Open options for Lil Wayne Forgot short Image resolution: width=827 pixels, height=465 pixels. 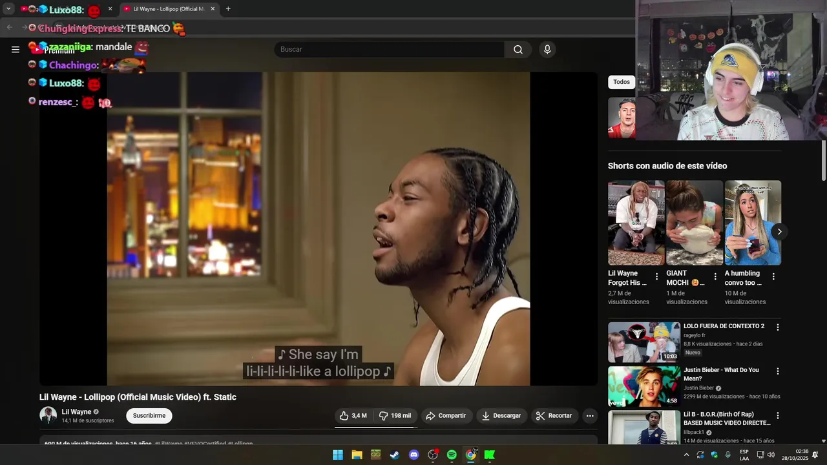tap(656, 276)
